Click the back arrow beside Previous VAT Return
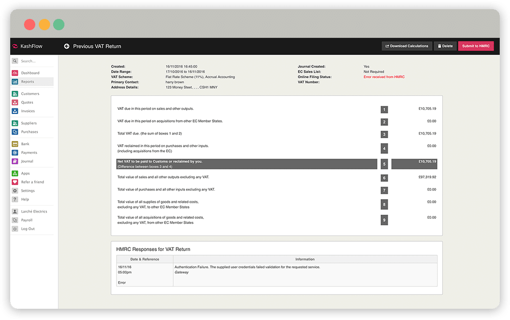Screen dimensions: 510x320 coord(66,47)
